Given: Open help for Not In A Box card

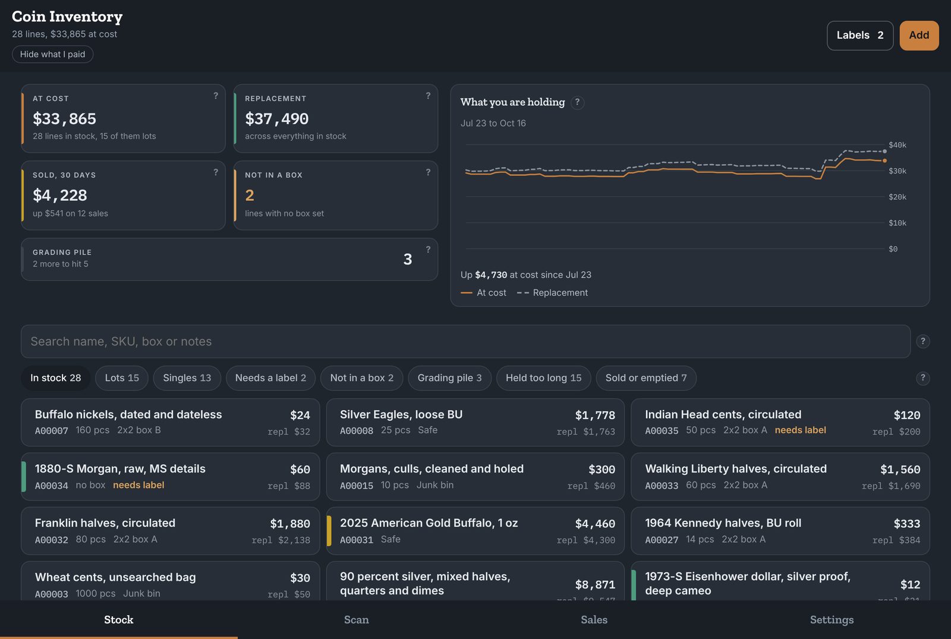Looking at the screenshot, I should tap(428, 172).
